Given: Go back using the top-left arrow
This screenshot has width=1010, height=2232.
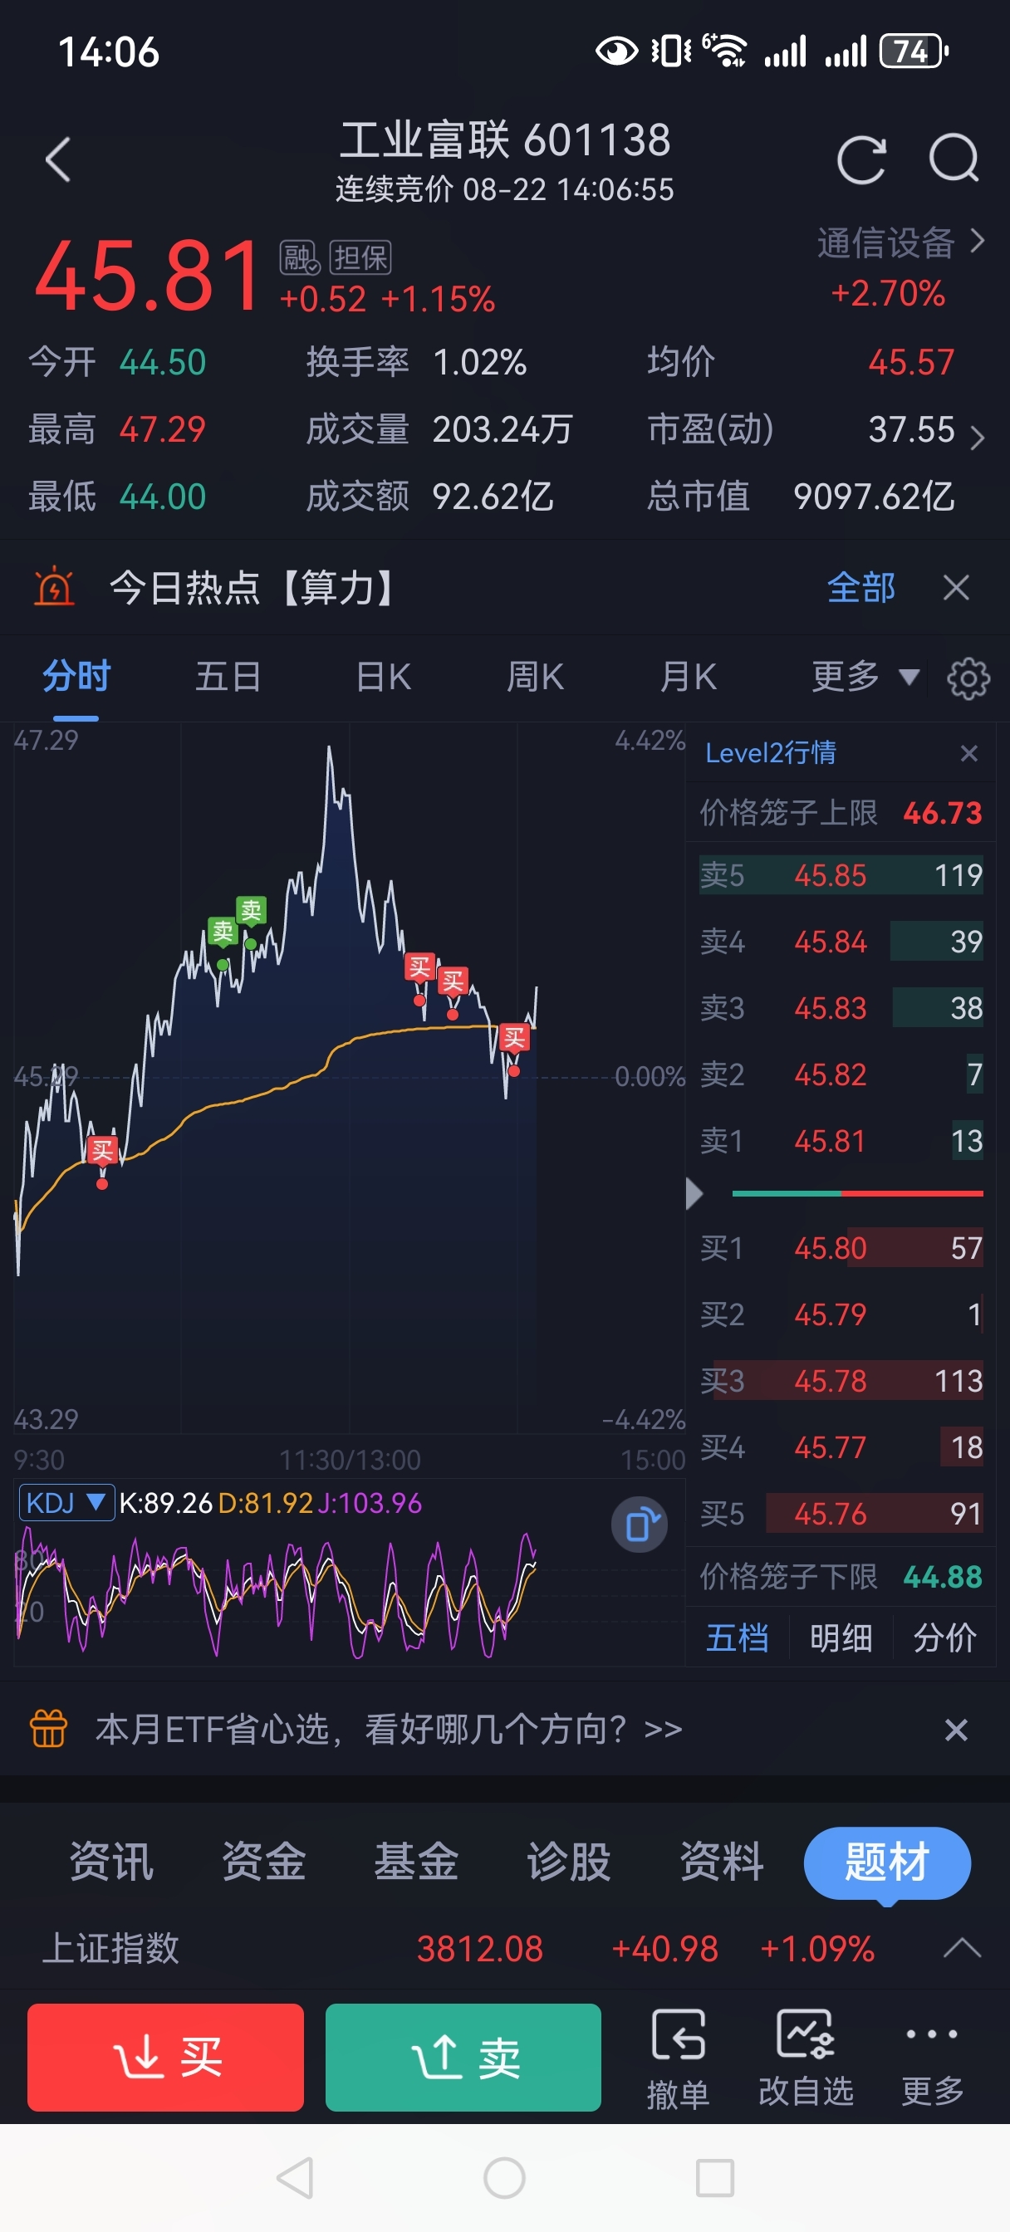Looking at the screenshot, I should point(58,159).
